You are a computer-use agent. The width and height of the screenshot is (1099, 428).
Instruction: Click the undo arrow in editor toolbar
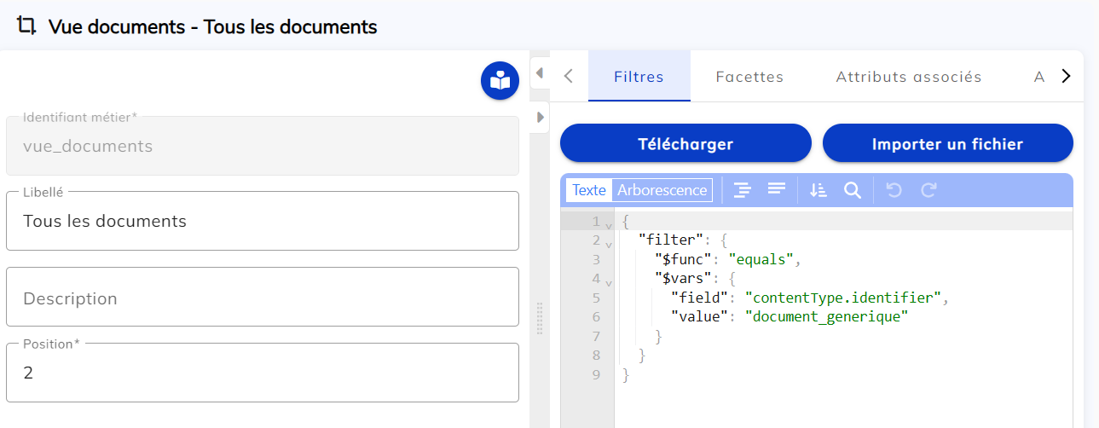pyautogui.click(x=894, y=190)
